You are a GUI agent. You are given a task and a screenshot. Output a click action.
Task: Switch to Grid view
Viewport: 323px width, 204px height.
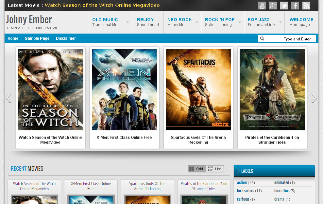pos(197,169)
